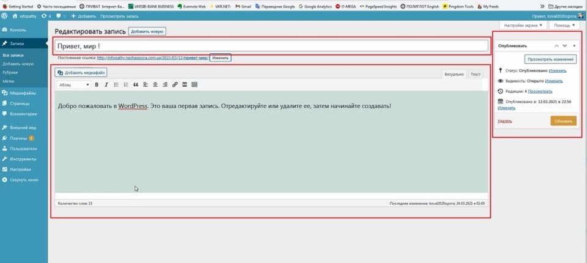Image resolution: width=587 pixels, height=263 pixels.
Task: Click Изменить under the publish date
Action: pyautogui.click(x=506, y=108)
